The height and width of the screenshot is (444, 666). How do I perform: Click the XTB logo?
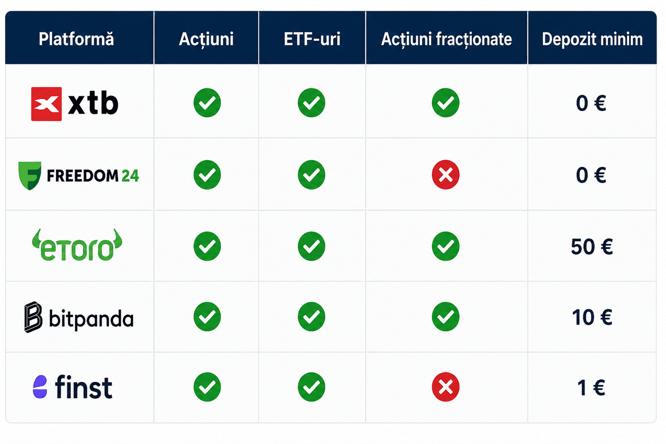click(x=74, y=104)
